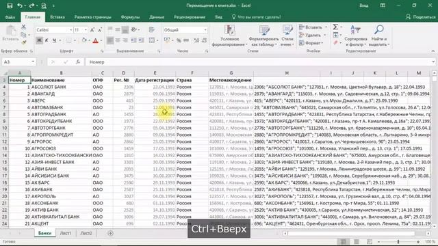Screen dimensions: 438x246
Task: Toggle bold Ж formatting
Action: (x=39, y=41)
